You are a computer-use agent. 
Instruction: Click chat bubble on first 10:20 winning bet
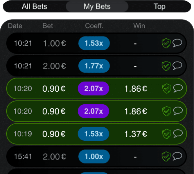(178, 88)
